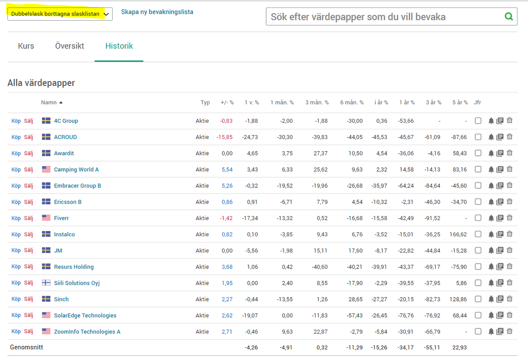
Task: Open the Embracer Group B stock link
Action: coord(77,186)
